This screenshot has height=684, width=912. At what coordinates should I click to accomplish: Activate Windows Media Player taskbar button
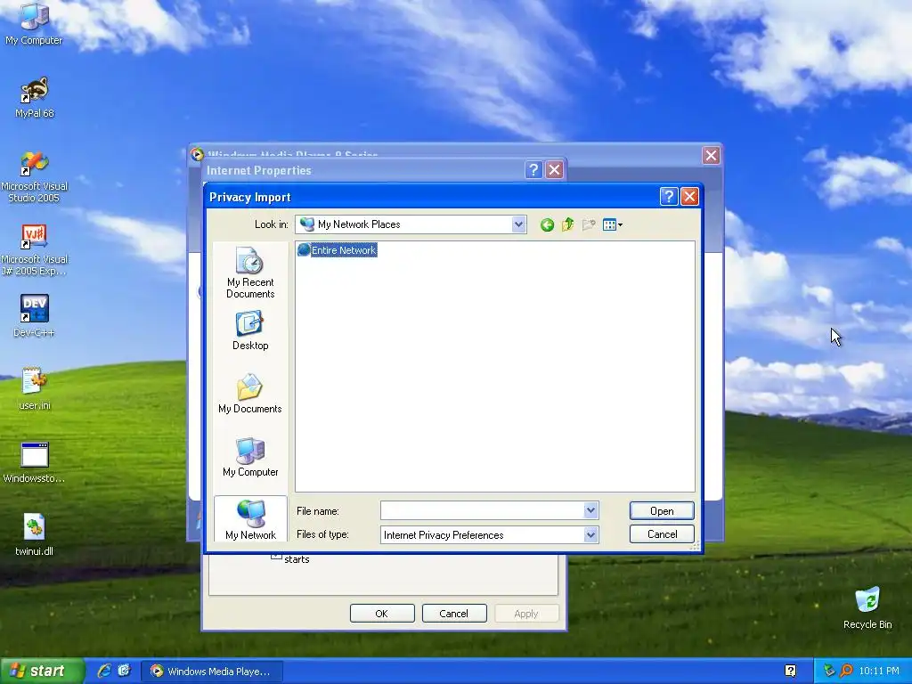point(212,672)
